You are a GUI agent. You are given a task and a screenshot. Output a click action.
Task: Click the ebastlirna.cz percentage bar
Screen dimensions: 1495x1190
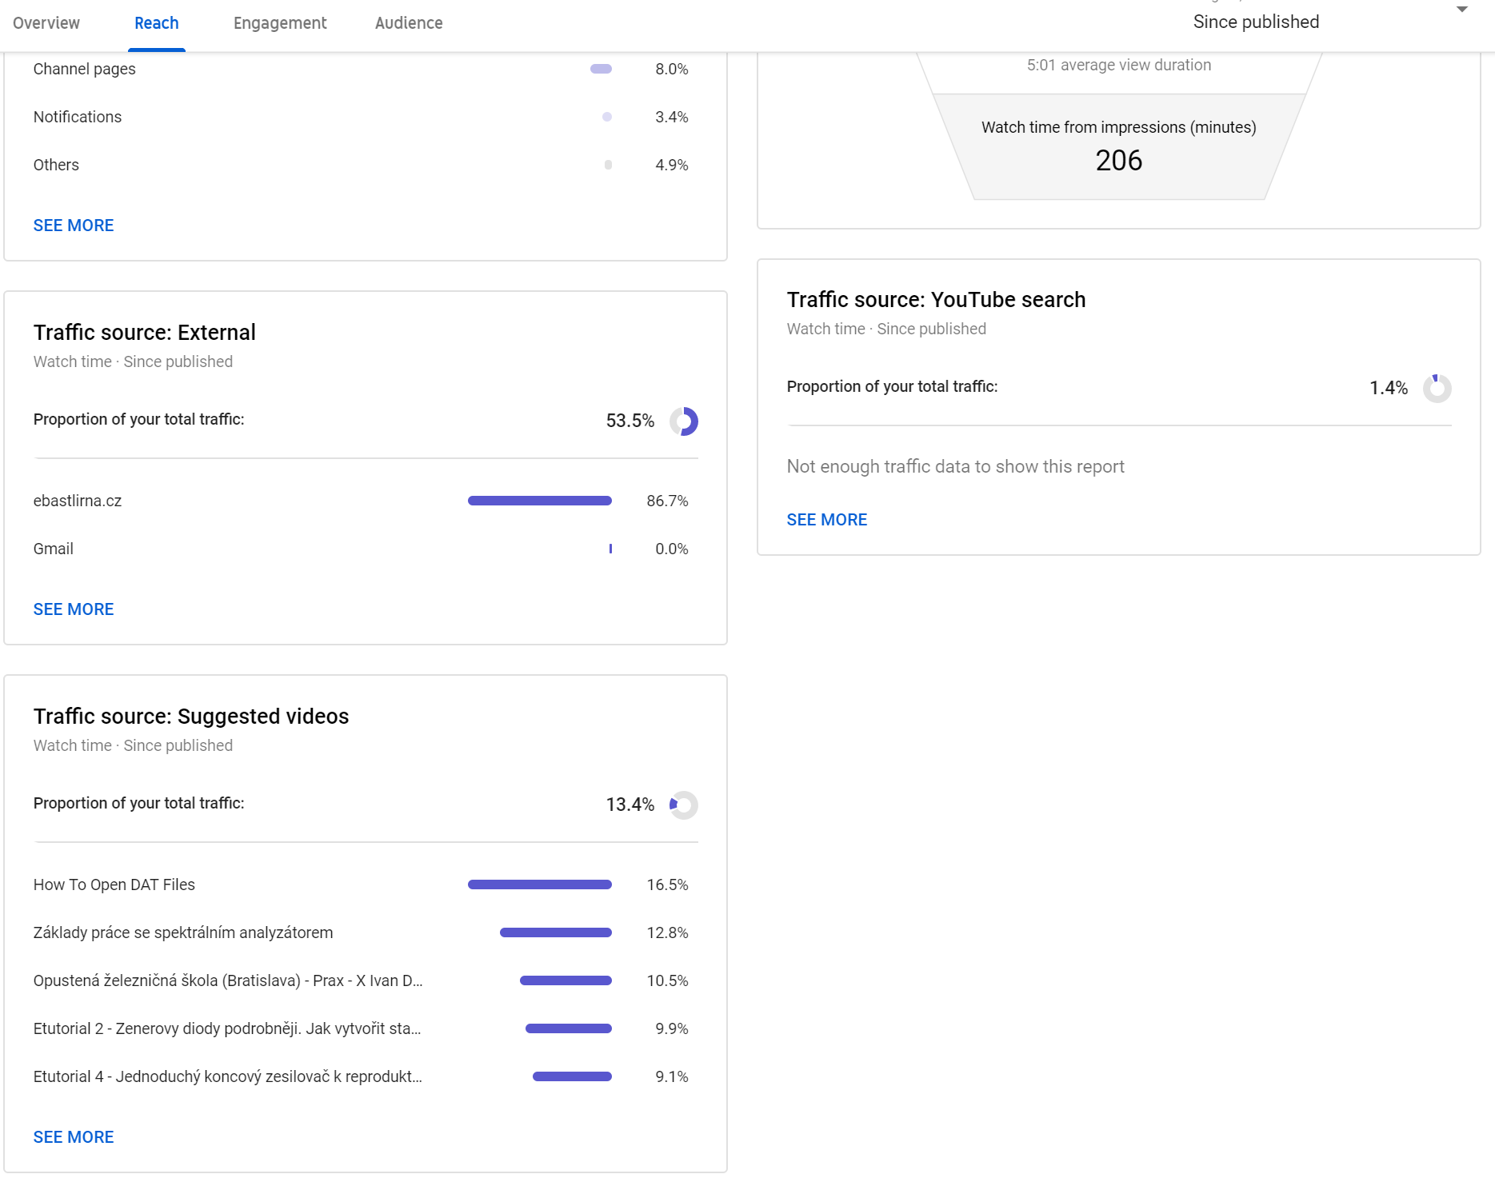click(540, 501)
